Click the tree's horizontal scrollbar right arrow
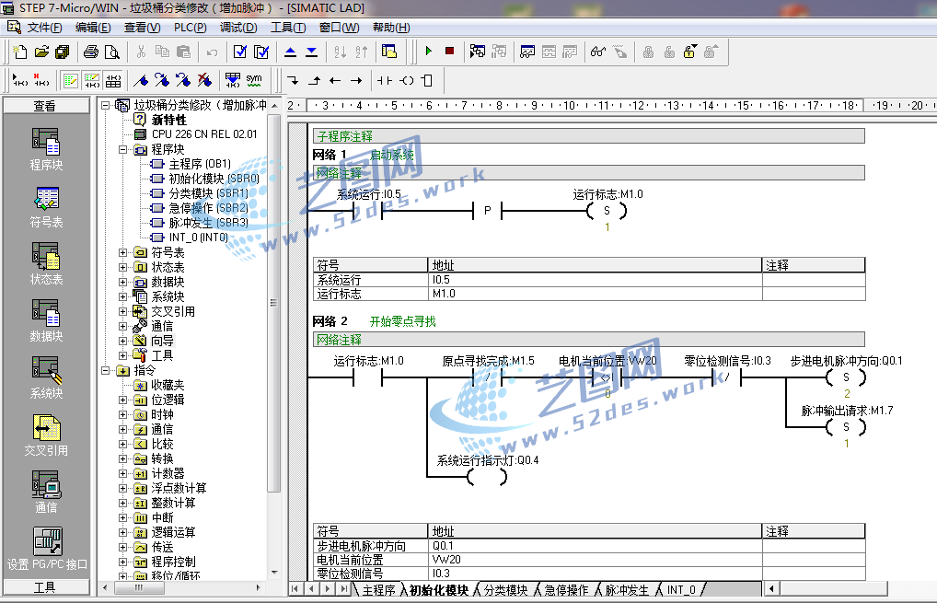 [x=258, y=587]
